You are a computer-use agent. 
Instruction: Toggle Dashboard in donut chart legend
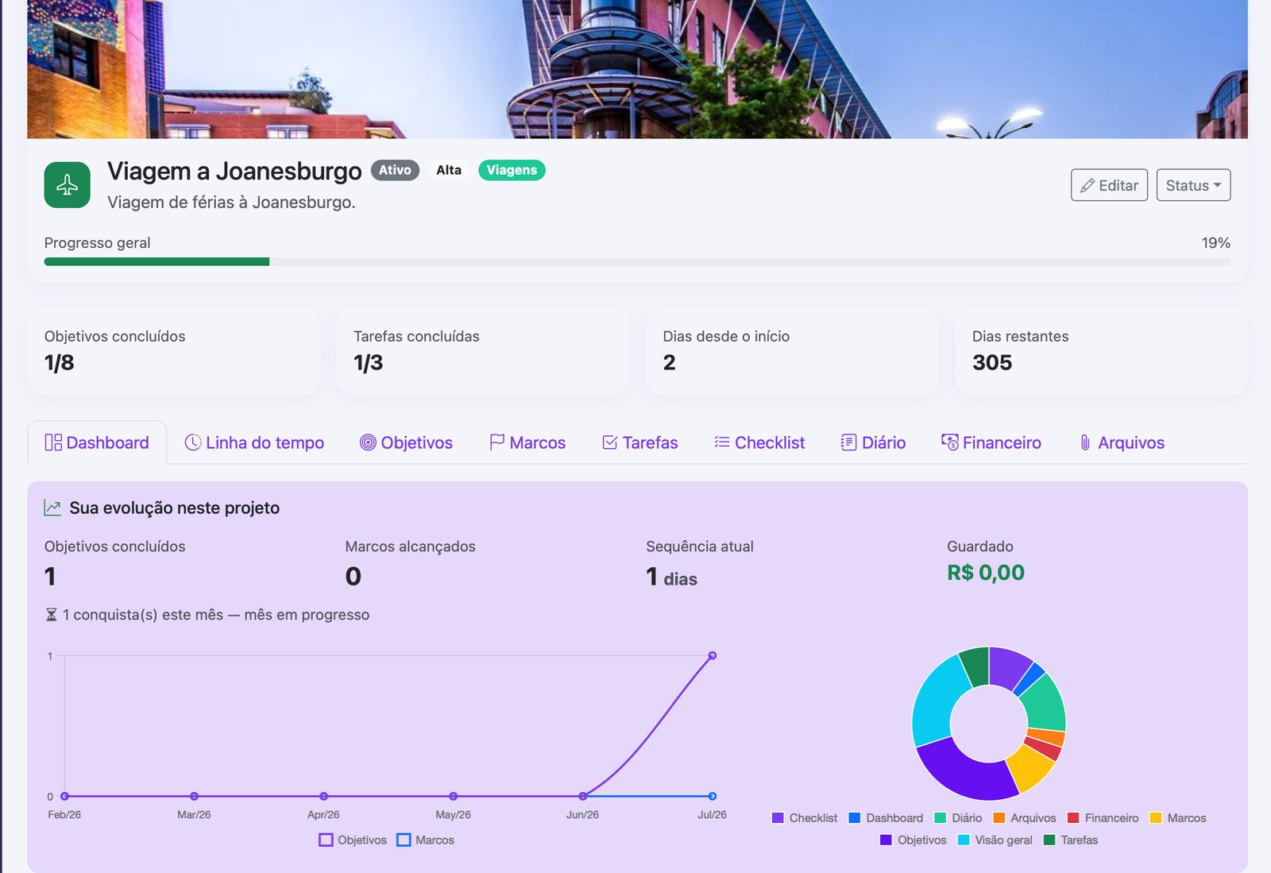886,817
